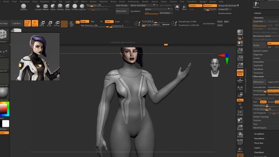Toggle Edit mode button

pyautogui.click(x=27, y=23)
